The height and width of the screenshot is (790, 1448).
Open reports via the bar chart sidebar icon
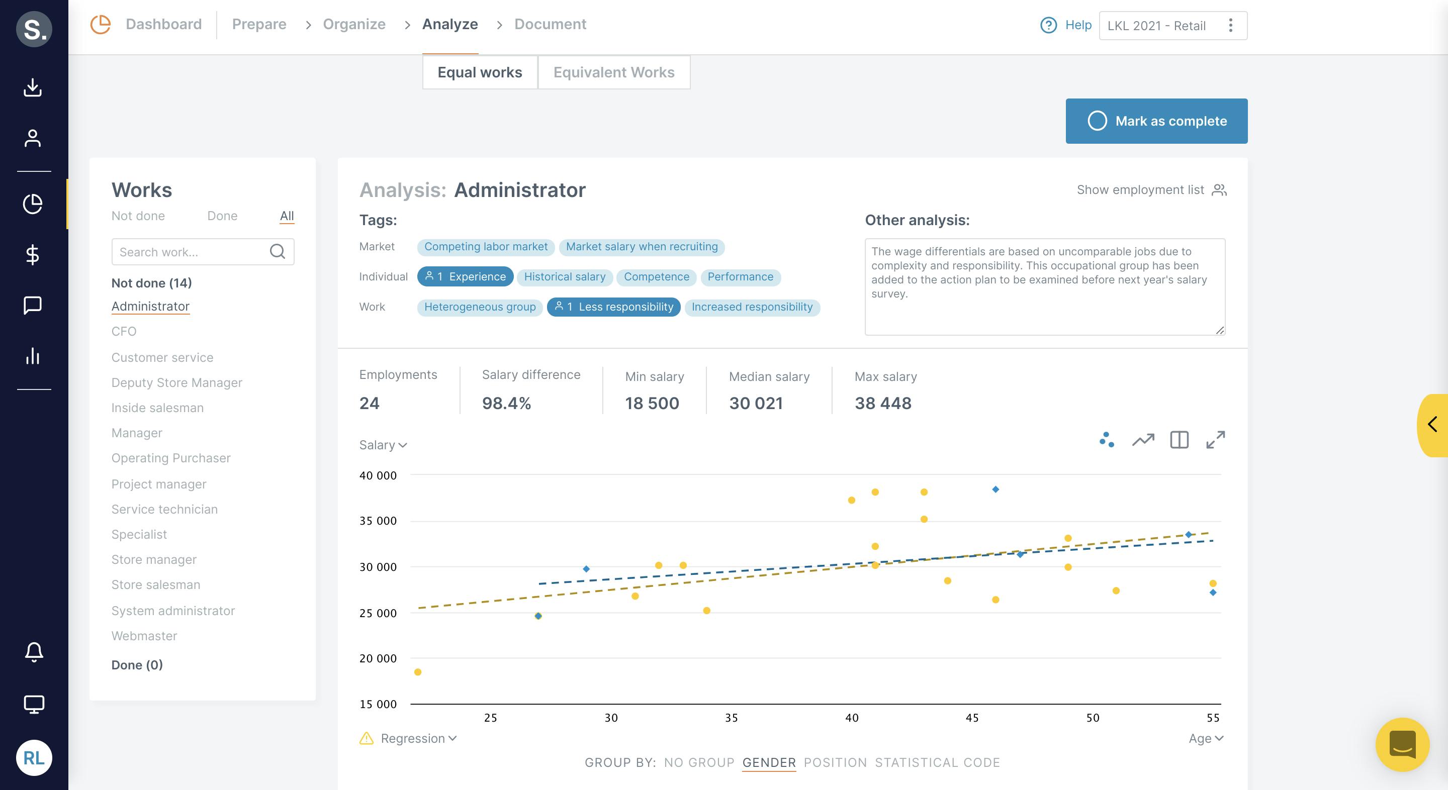[33, 357]
